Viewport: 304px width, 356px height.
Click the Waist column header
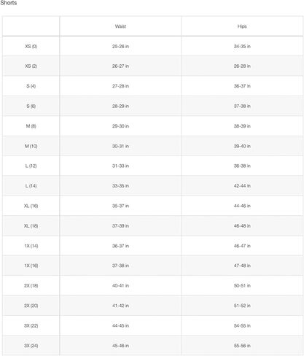[120, 26]
